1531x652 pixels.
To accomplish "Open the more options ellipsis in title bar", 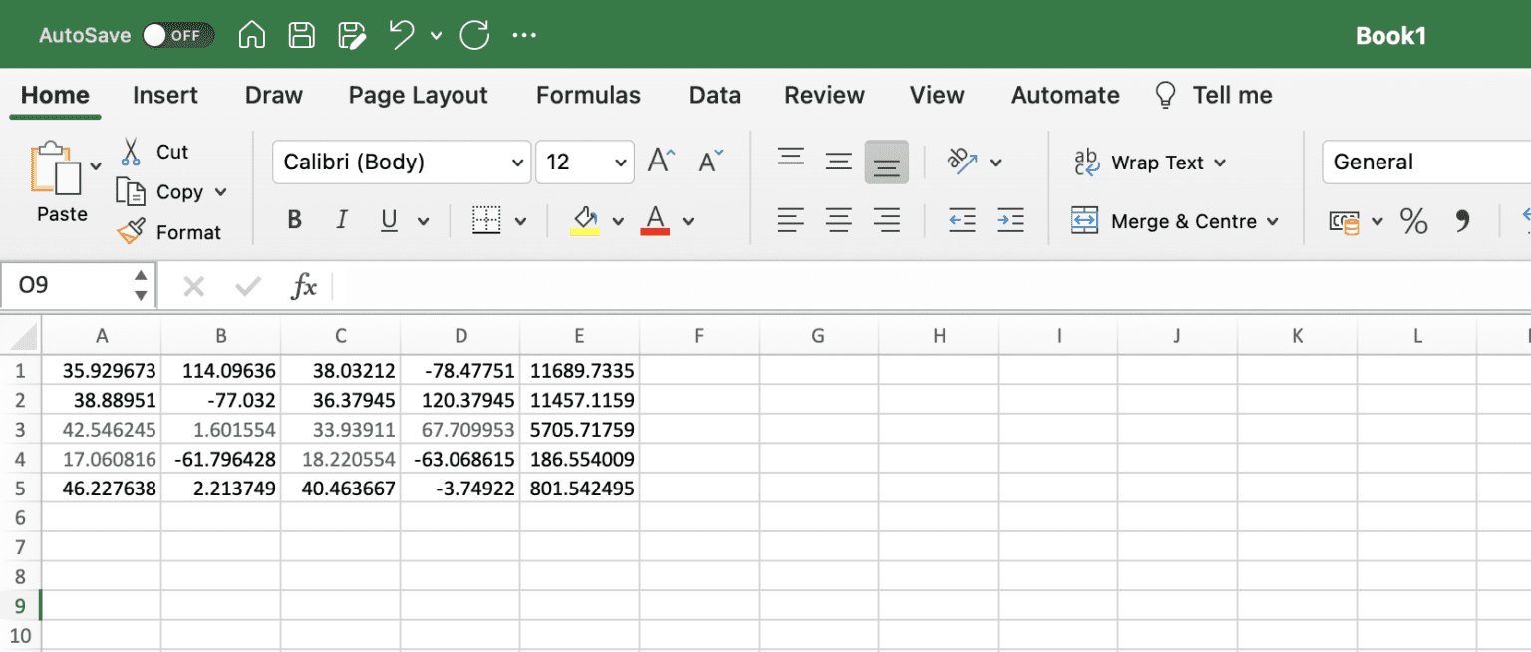I will tap(524, 36).
